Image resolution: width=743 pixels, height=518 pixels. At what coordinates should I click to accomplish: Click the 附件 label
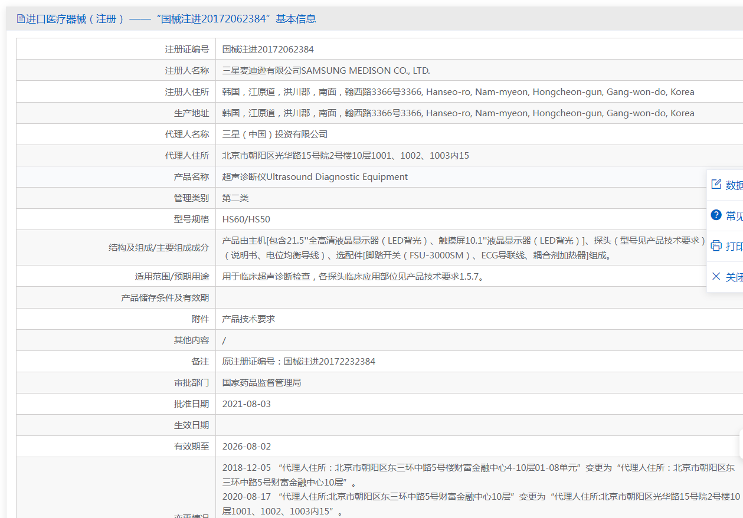tap(200, 319)
